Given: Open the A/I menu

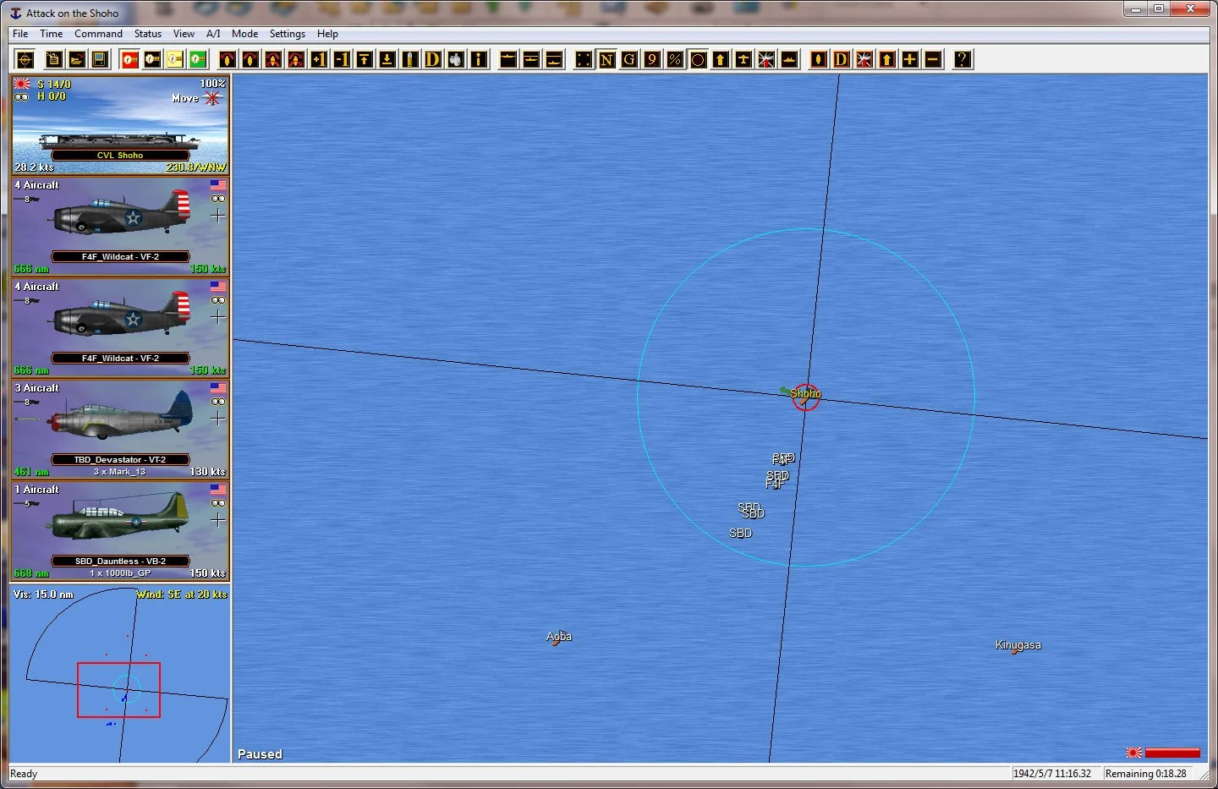Looking at the screenshot, I should point(213,34).
